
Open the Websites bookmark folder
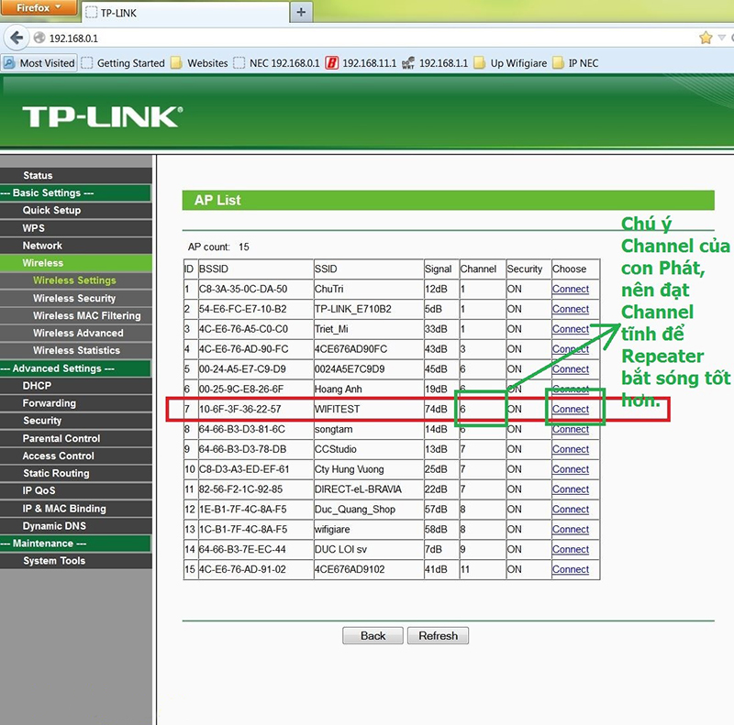coord(199,62)
